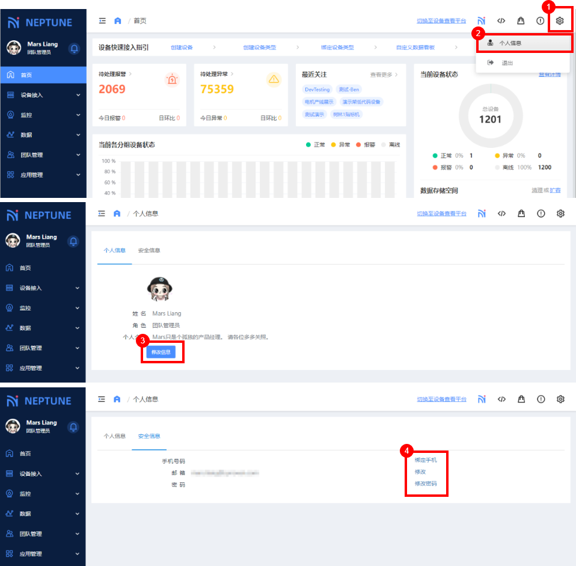Image resolution: width=576 pixels, height=566 pixels.
Task: Click the notification bell in the bottom panel sidebar
Action: point(74,426)
